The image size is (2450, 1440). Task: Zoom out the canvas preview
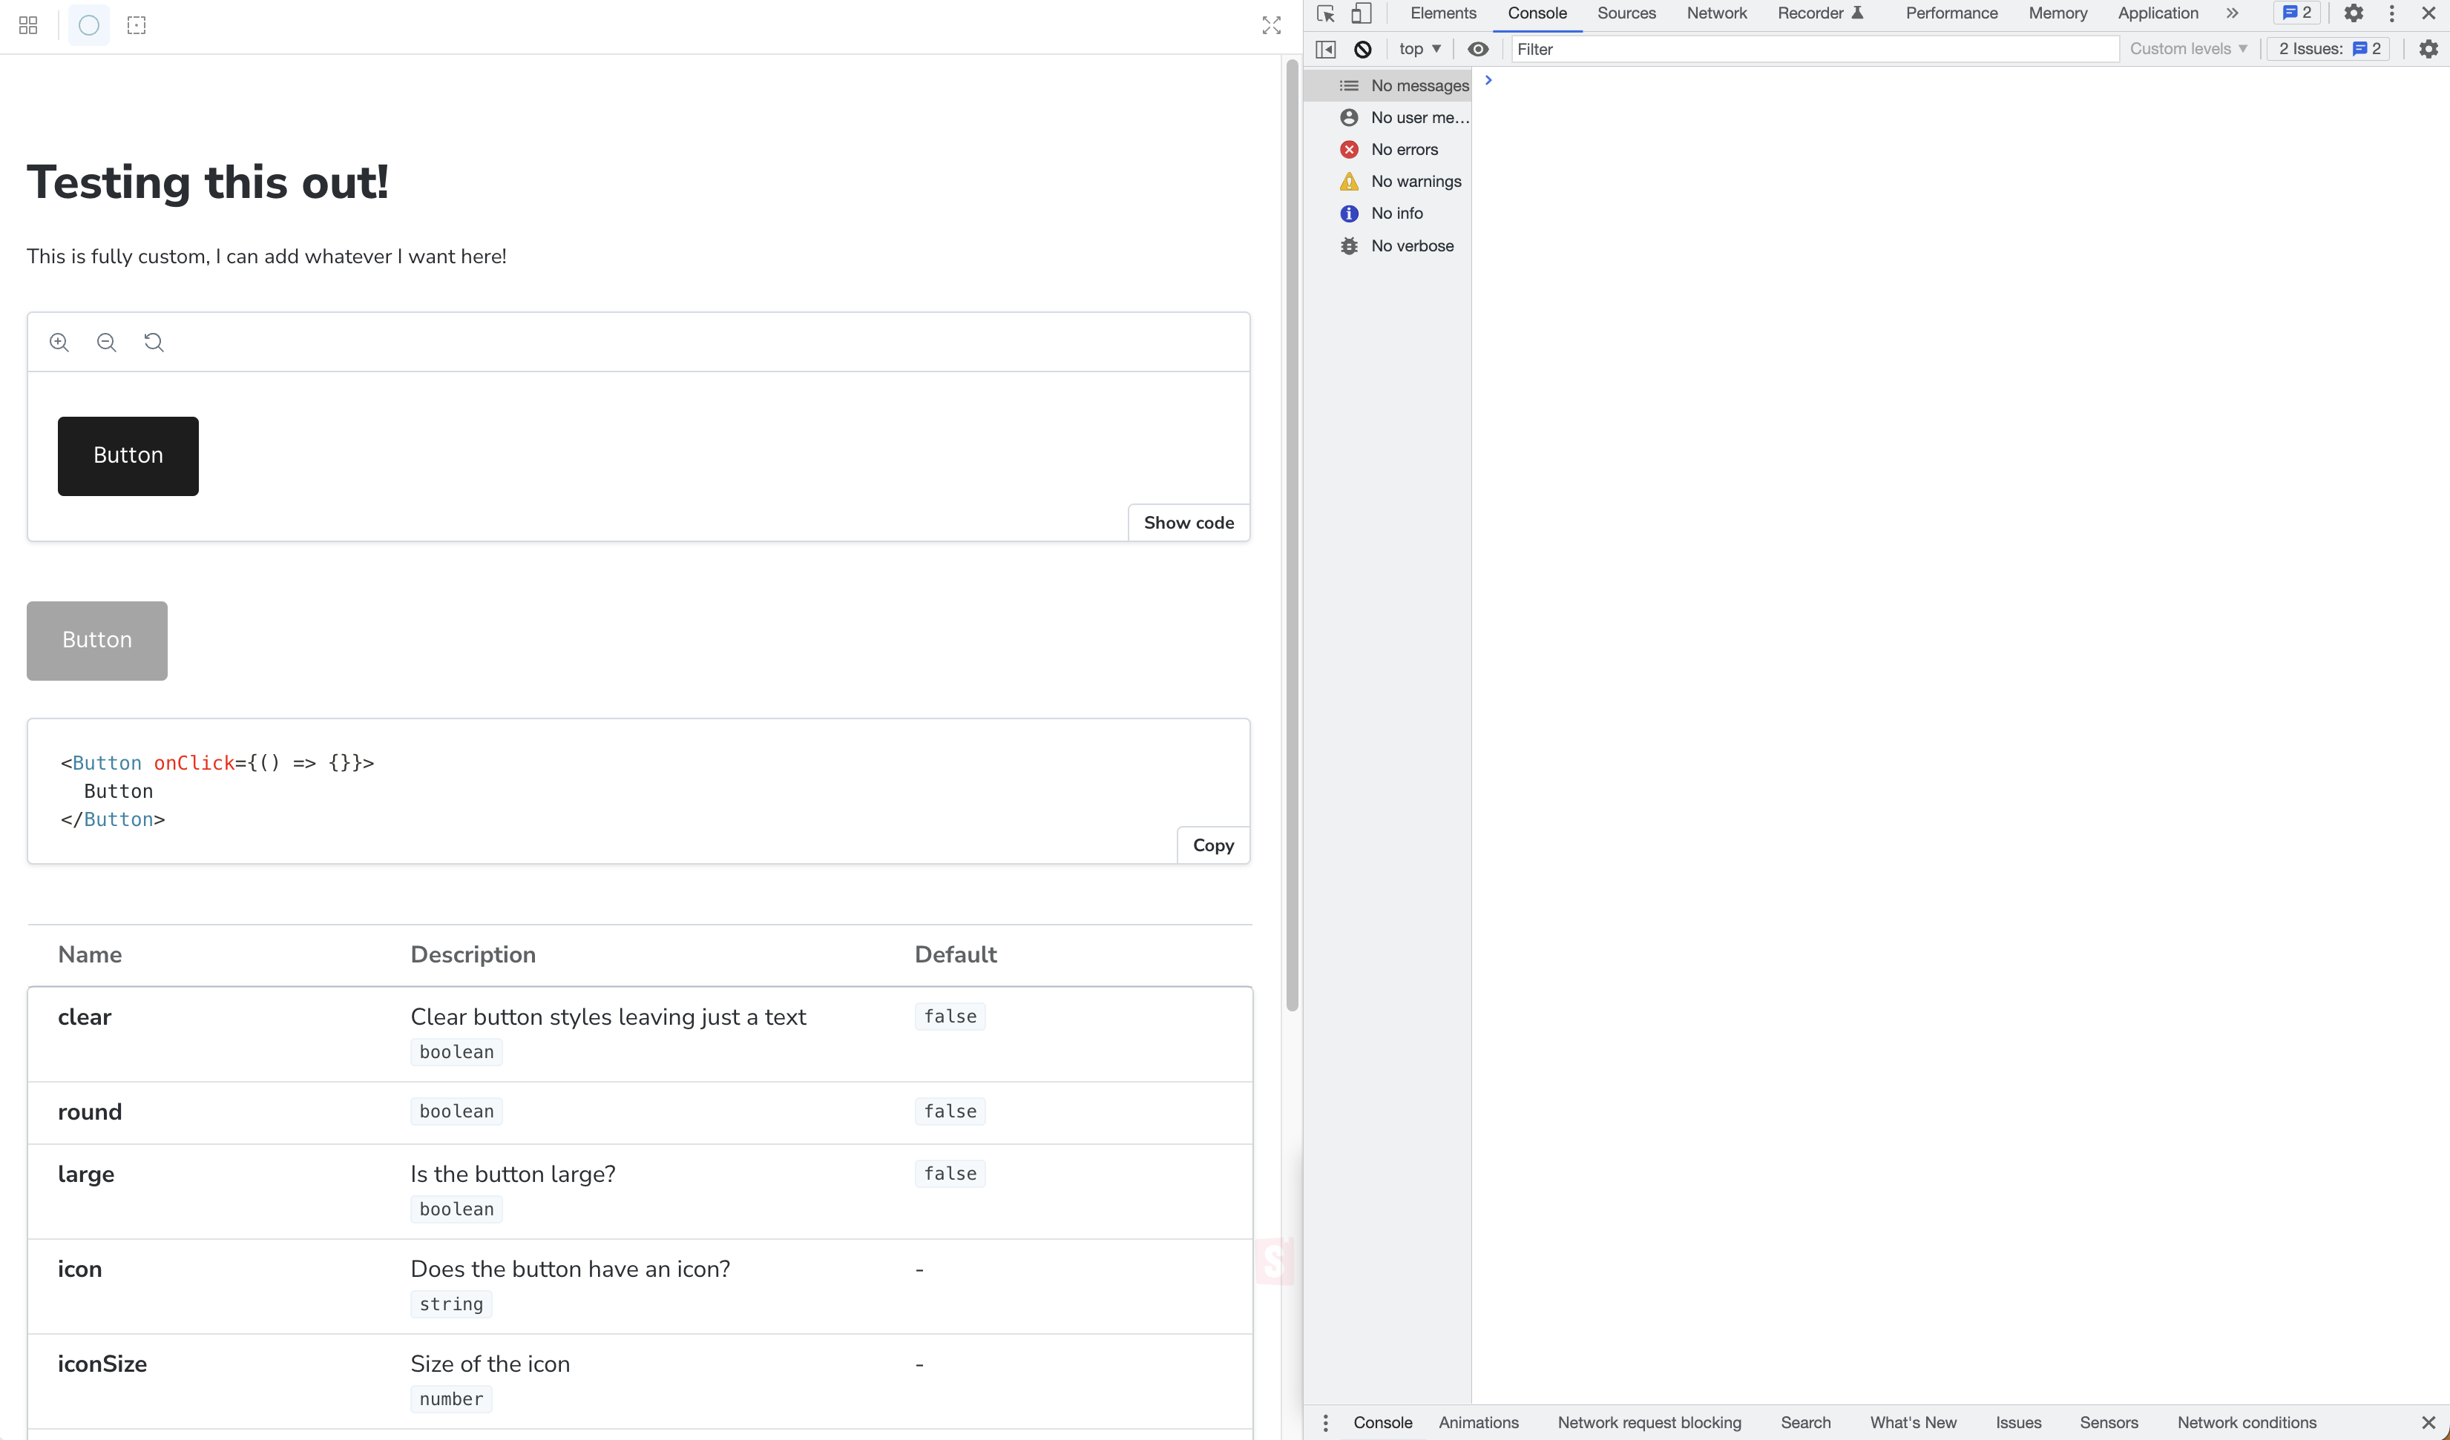(107, 342)
